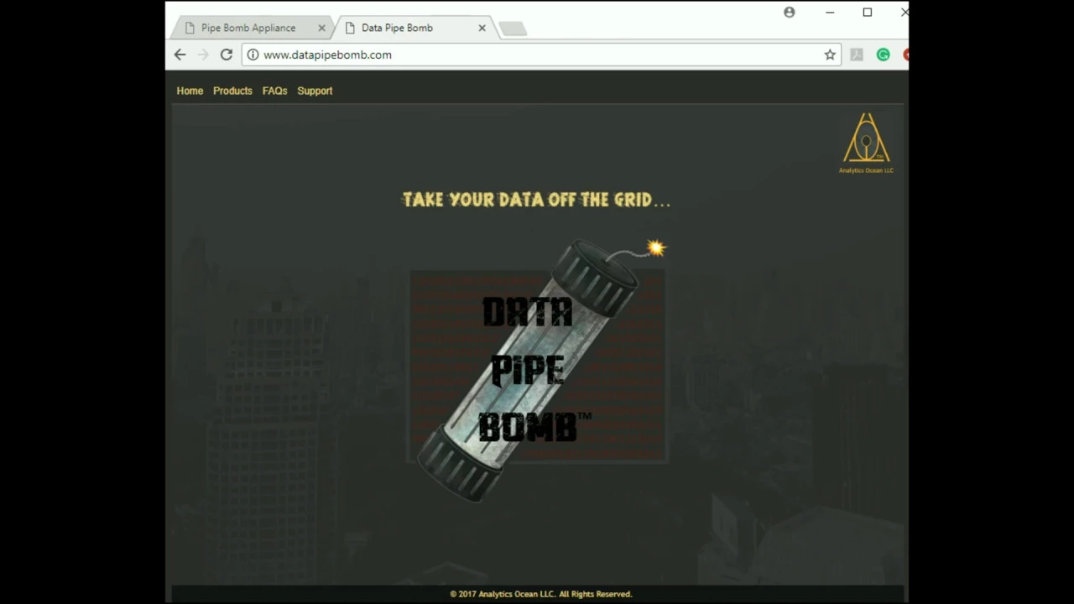View site information icon in address bar
The width and height of the screenshot is (1074, 604).
tap(253, 55)
